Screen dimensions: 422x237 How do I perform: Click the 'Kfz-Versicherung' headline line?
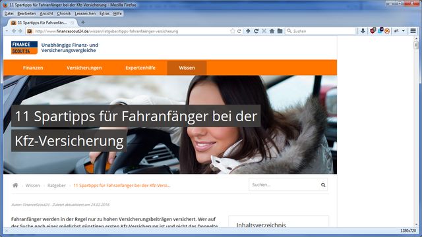pyautogui.click(x=69, y=141)
